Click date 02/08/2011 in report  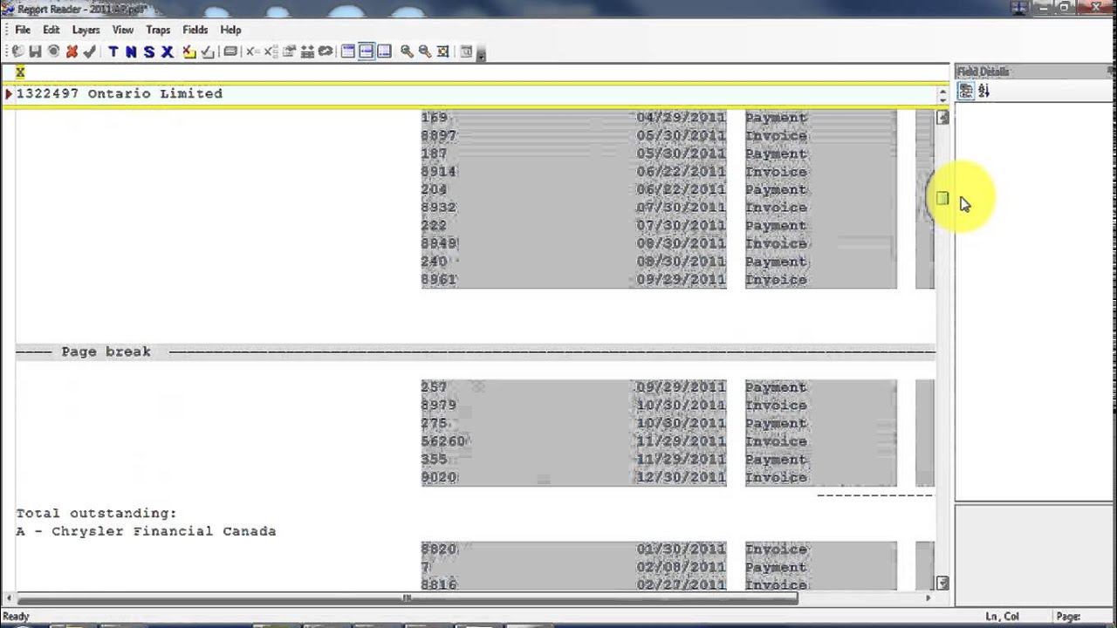click(x=681, y=567)
